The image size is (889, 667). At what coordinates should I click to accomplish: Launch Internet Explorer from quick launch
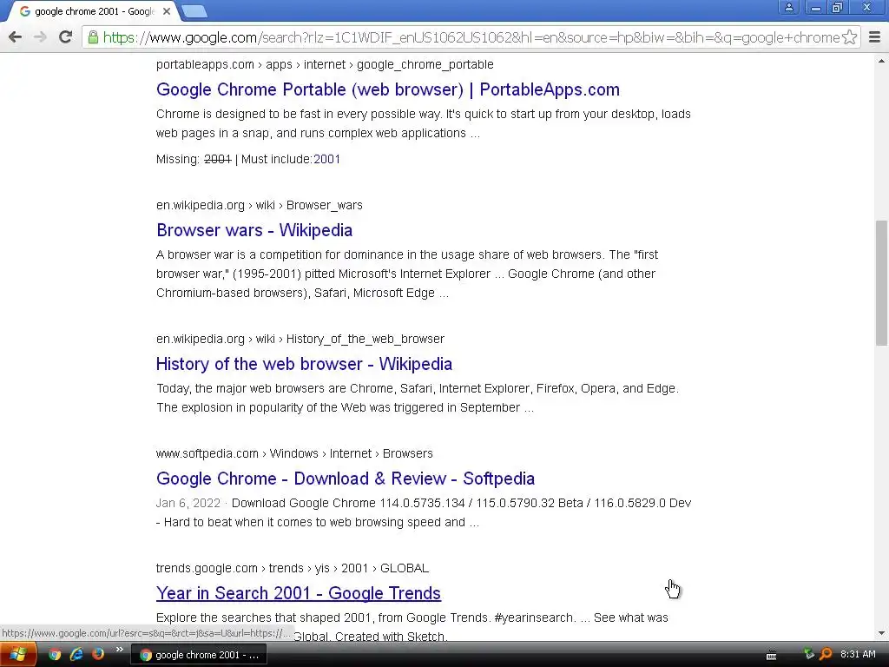(76, 655)
